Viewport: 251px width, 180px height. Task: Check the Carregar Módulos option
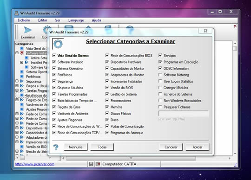coord(160,88)
